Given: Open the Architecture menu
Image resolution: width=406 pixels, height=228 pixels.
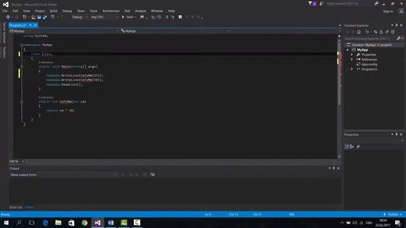Looking at the screenshot, I should (x=111, y=11).
